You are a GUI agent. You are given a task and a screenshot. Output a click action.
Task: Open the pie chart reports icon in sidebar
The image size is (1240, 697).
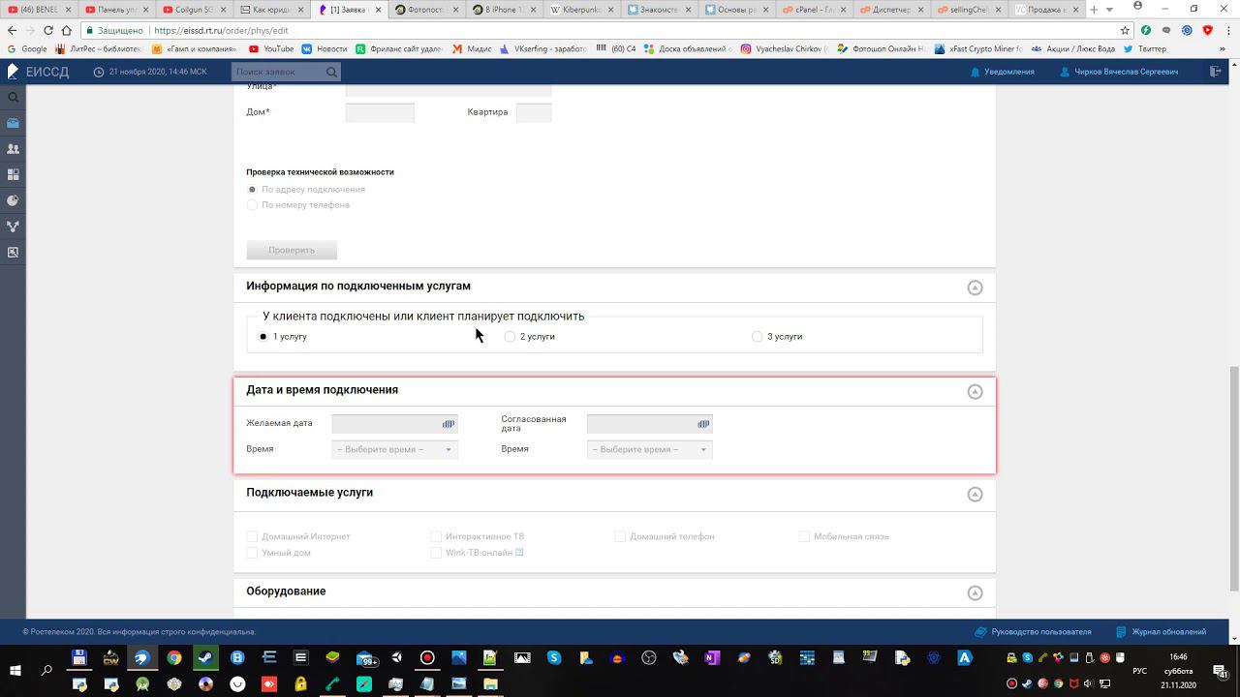pos(13,200)
